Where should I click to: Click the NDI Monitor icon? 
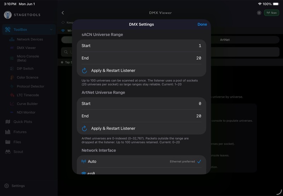point(12,112)
